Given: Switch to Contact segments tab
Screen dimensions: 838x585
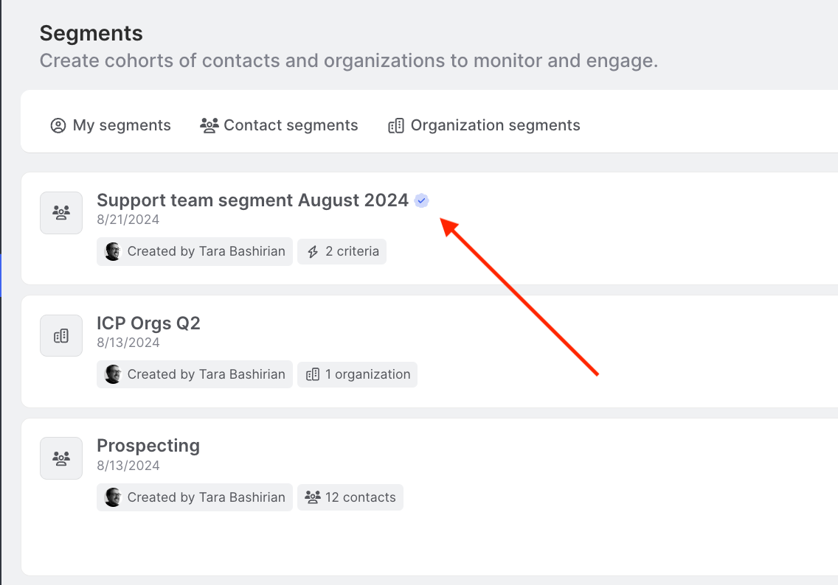Looking at the screenshot, I should (x=279, y=125).
